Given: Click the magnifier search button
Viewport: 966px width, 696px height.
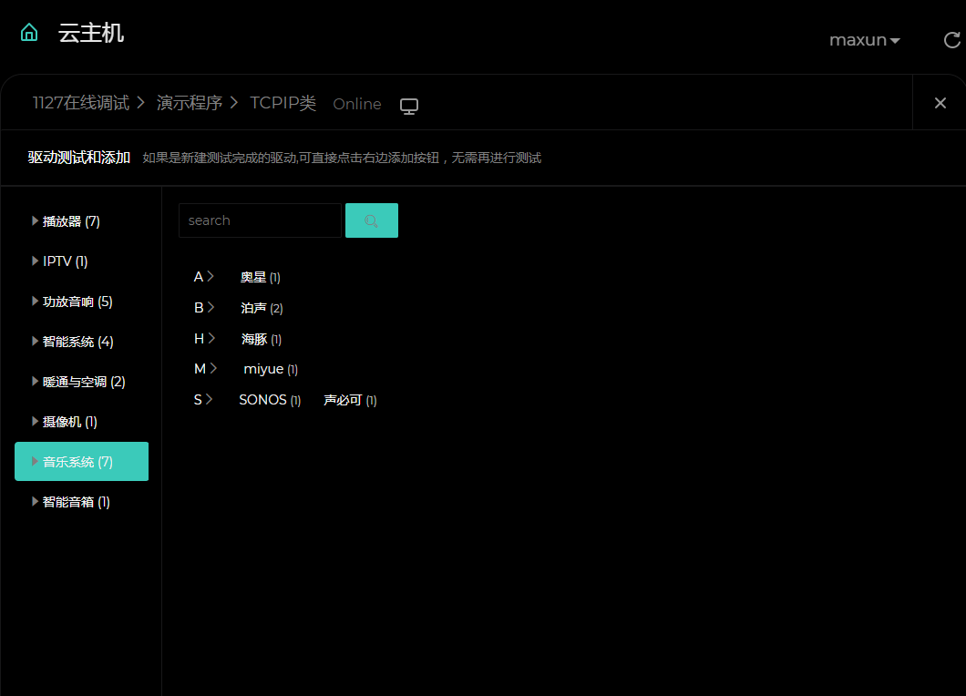Looking at the screenshot, I should [x=372, y=220].
